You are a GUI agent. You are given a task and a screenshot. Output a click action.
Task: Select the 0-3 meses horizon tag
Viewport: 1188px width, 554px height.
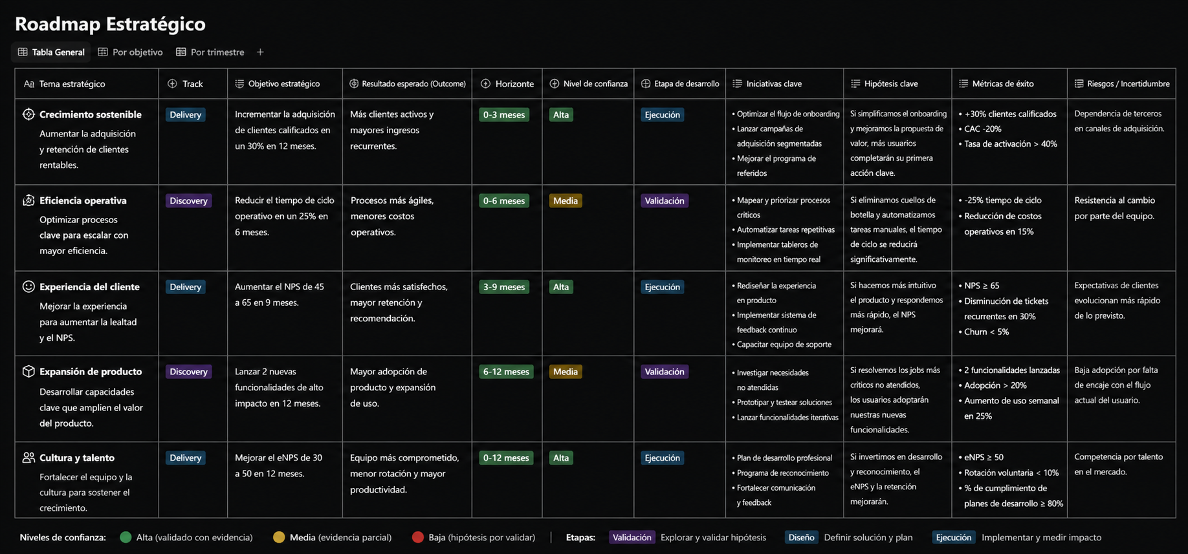504,115
